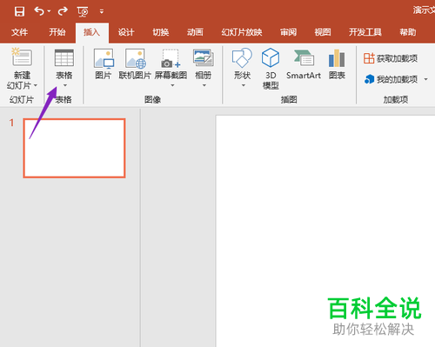Open the 切换 ribbon tab
Viewport: 435px width, 347px height.
161,32
